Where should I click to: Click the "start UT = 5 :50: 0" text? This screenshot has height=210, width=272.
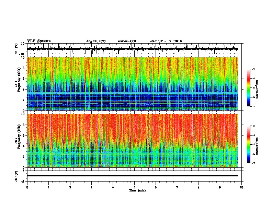pos(166,41)
